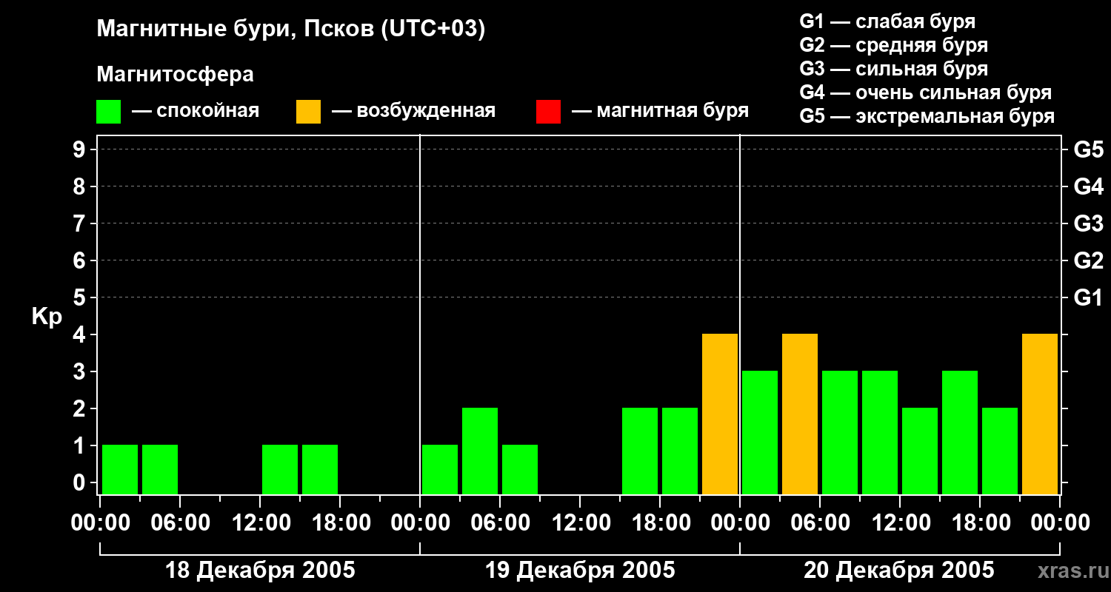This screenshot has height=592, width=1111.
Task: Click the orange 19 Декабря 21:00–00:00 bar
Action: tap(720, 414)
